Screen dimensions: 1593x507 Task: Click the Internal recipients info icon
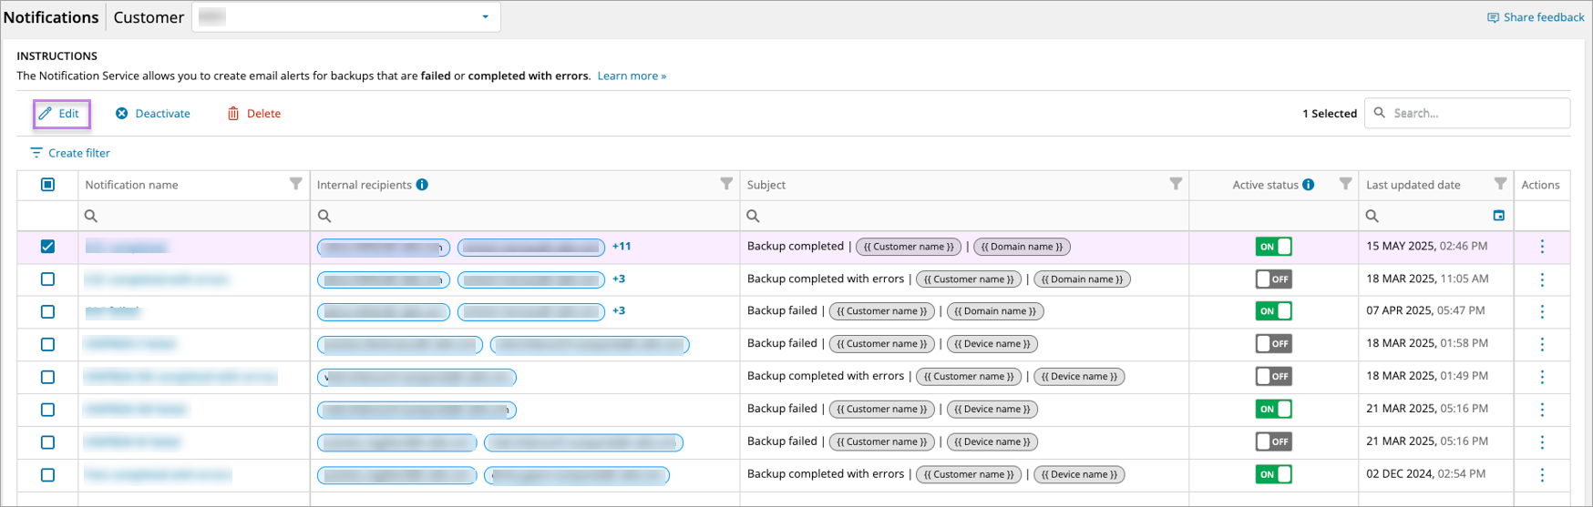422,185
